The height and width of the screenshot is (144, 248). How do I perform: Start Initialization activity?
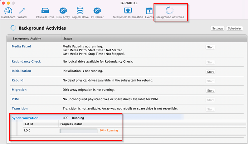pos(210,72)
